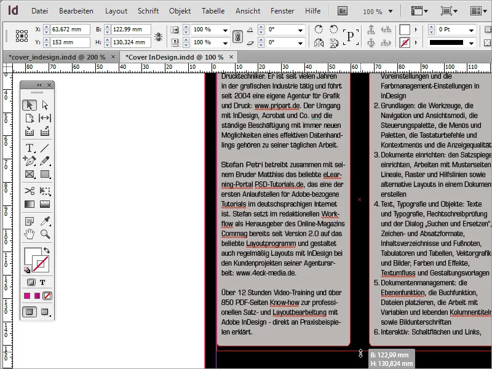Select the Gap tool
This screenshot has width=492, height=369.
point(45,118)
